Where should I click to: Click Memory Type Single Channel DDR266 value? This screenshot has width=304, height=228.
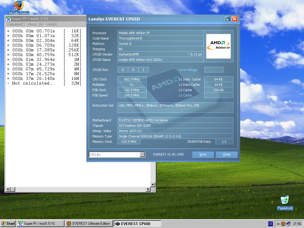tap(175, 136)
